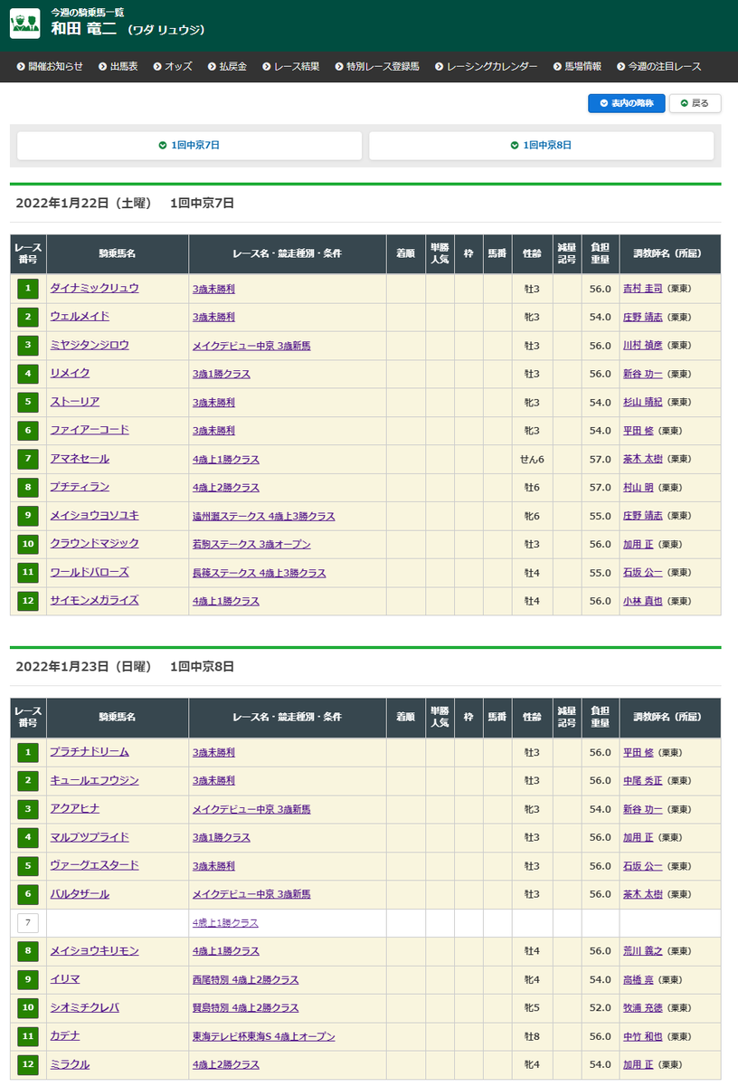Open the horse link ミラクル

(x=70, y=1063)
